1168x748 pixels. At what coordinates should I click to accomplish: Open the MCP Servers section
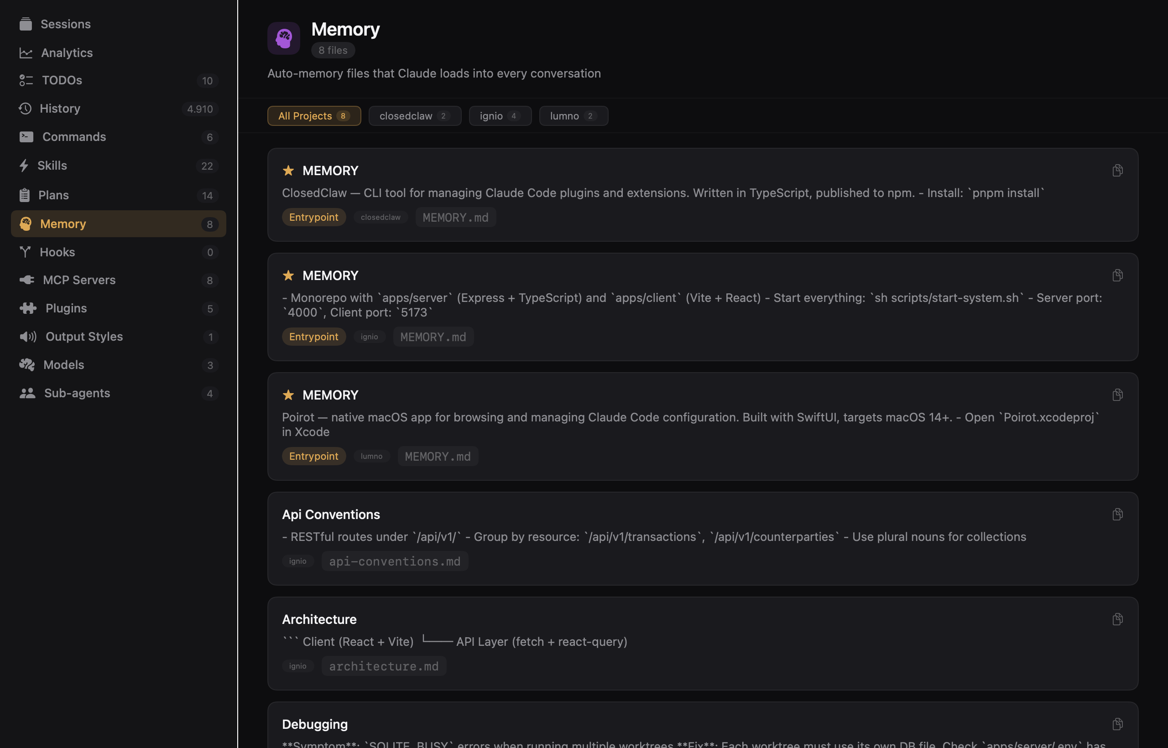click(x=79, y=280)
